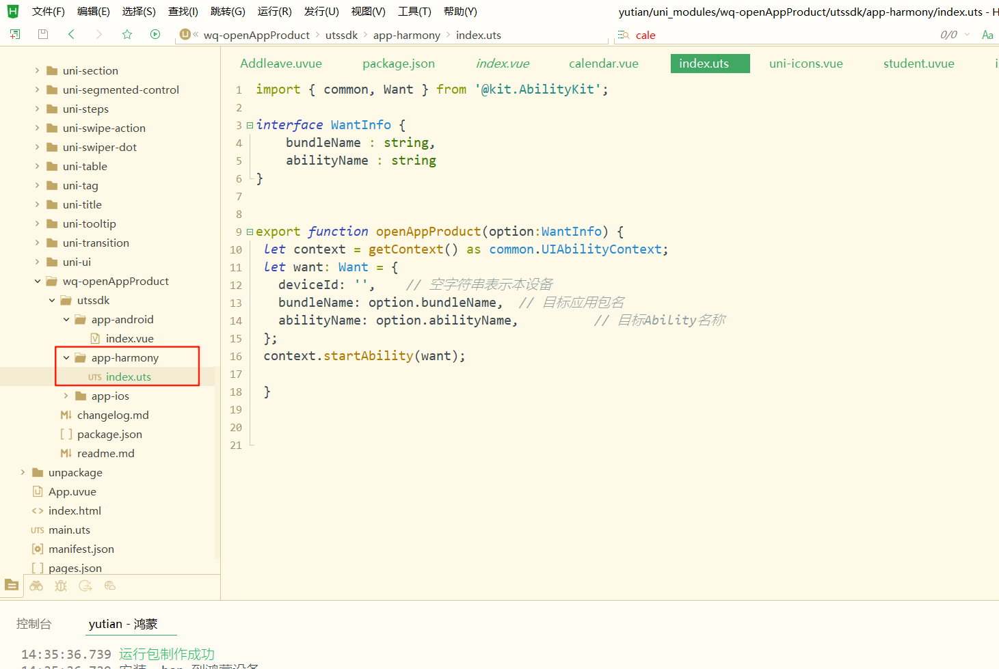The height and width of the screenshot is (669, 999).
Task: Open index.vue under app-android
Action: click(x=130, y=338)
